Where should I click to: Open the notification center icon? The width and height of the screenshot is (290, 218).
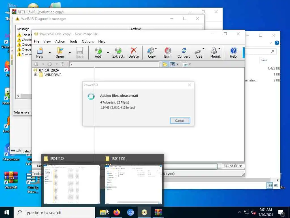coord(281,213)
